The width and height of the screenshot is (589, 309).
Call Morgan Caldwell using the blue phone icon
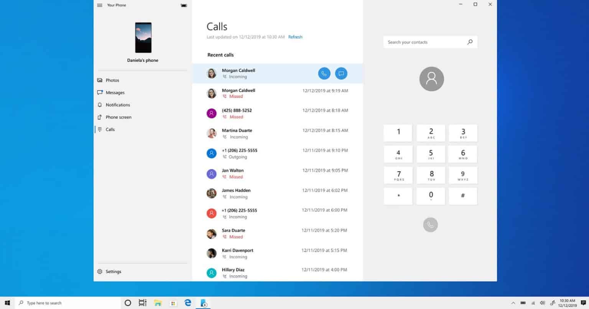324,74
